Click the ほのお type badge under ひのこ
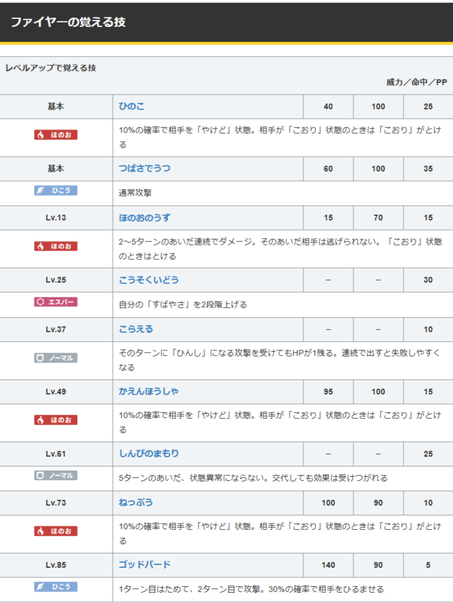453x603 pixels. click(x=55, y=135)
